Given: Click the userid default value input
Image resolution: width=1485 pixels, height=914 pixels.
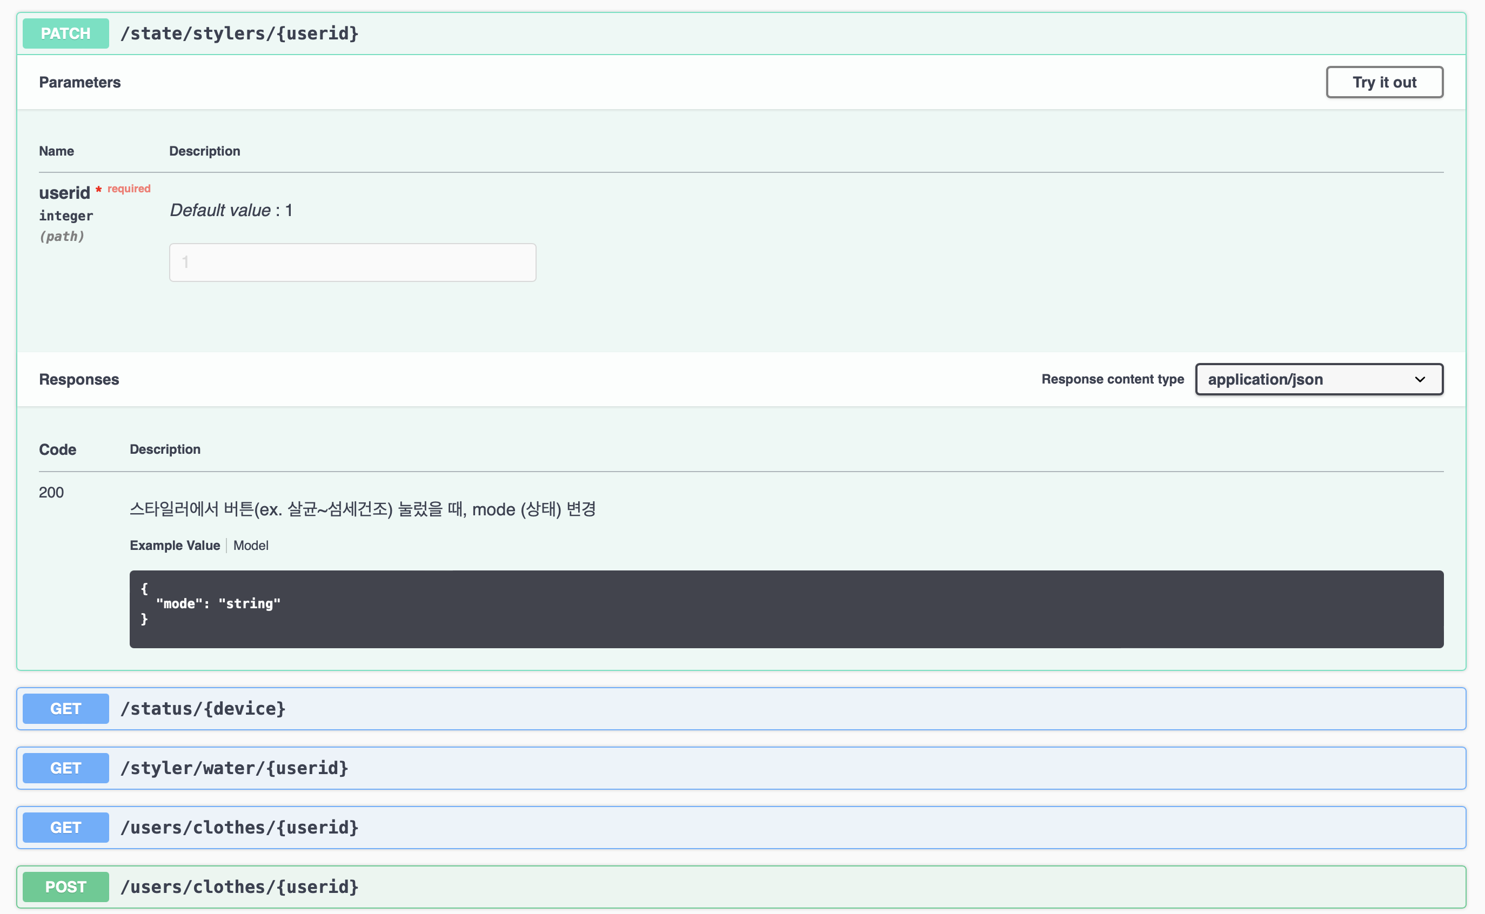Looking at the screenshot, I should tap(352, 262).
